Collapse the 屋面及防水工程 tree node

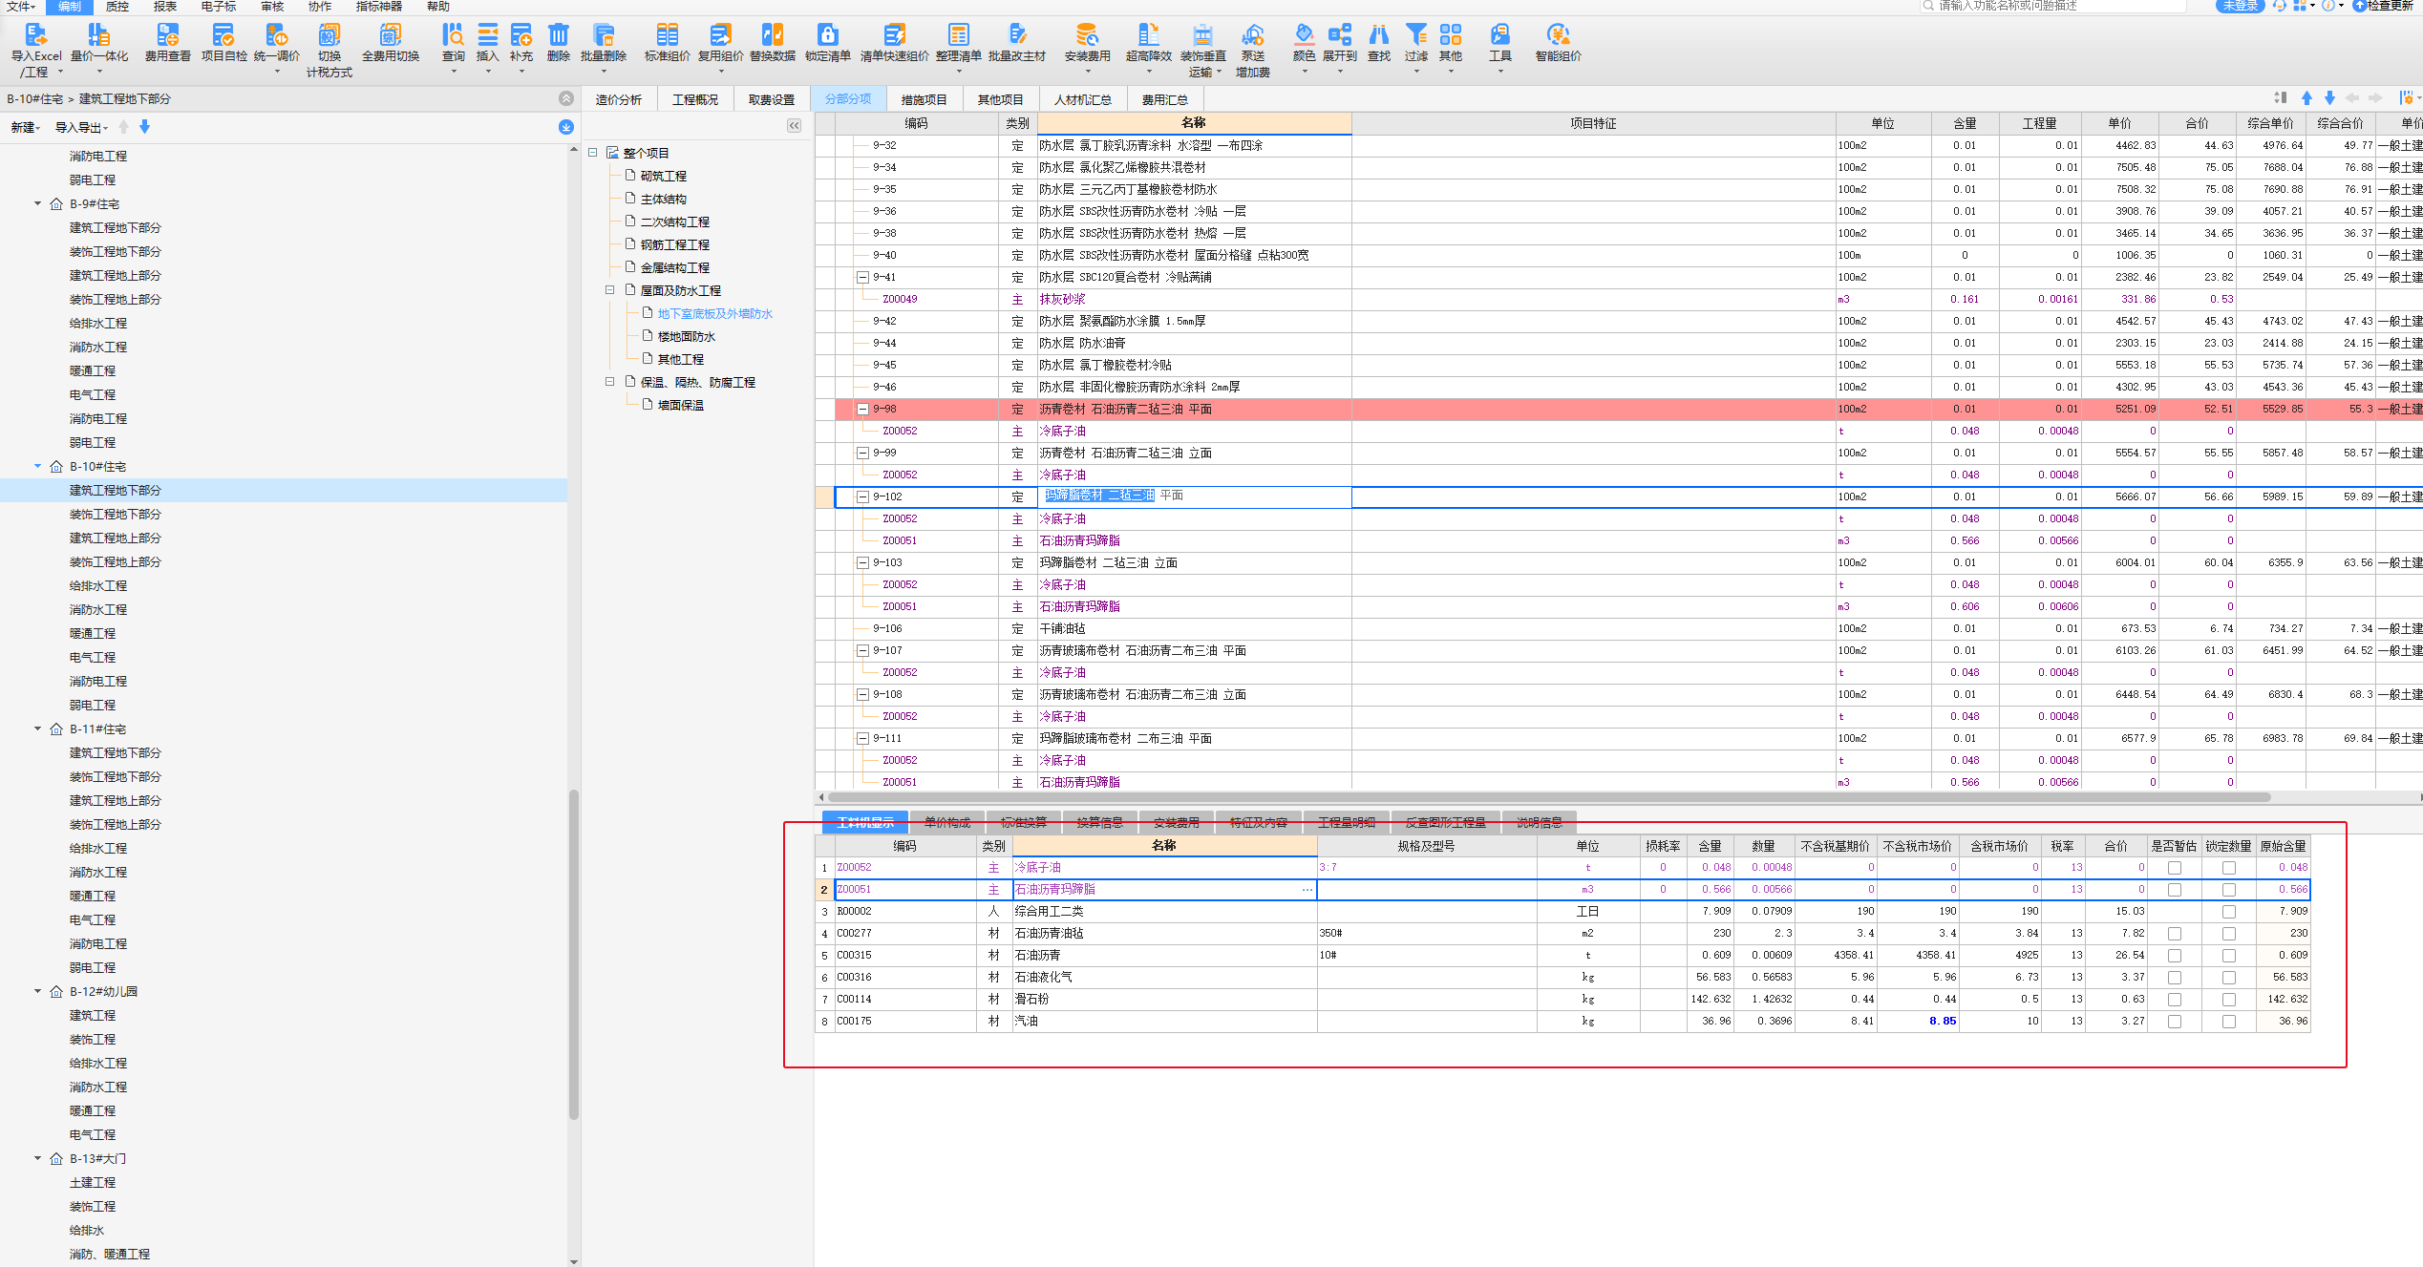tap(609, 290)
